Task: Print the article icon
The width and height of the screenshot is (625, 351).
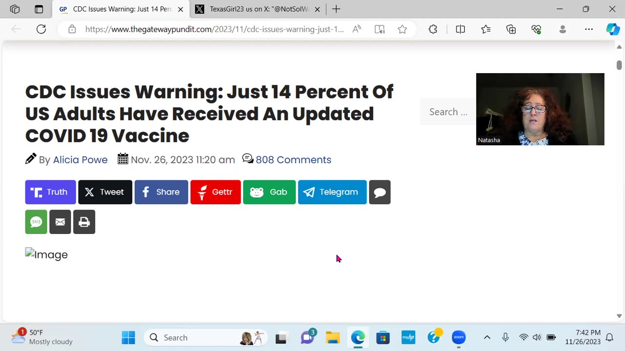Action: 84,222
